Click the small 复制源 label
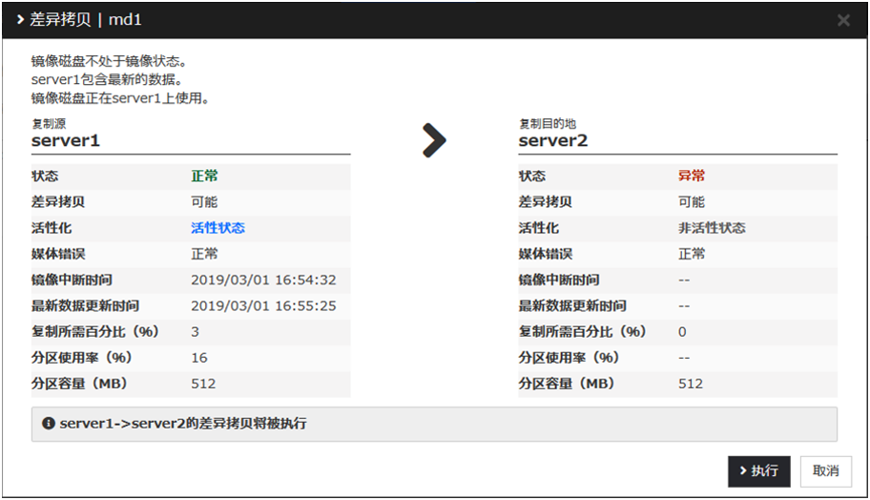This screenshot has height=500, width=870. tap(50, 124)
